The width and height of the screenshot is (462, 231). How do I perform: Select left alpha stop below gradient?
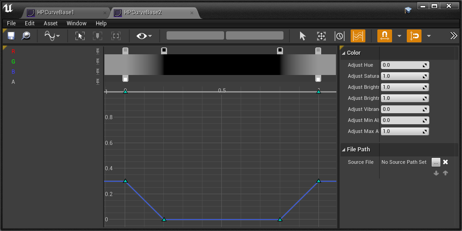coord(125,78)
